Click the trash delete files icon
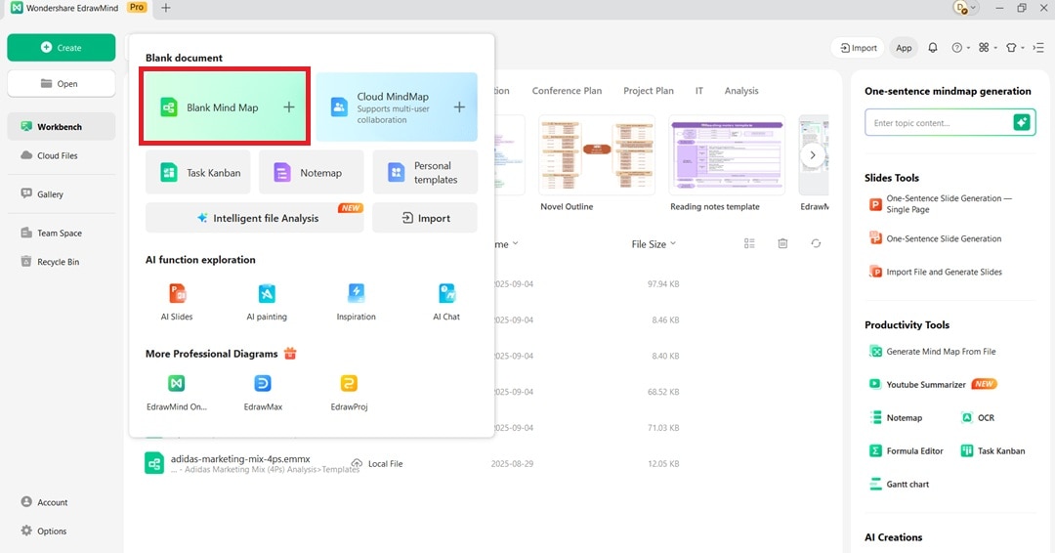The width and height of the screenshot is (1055, 553). click(782, 243)
